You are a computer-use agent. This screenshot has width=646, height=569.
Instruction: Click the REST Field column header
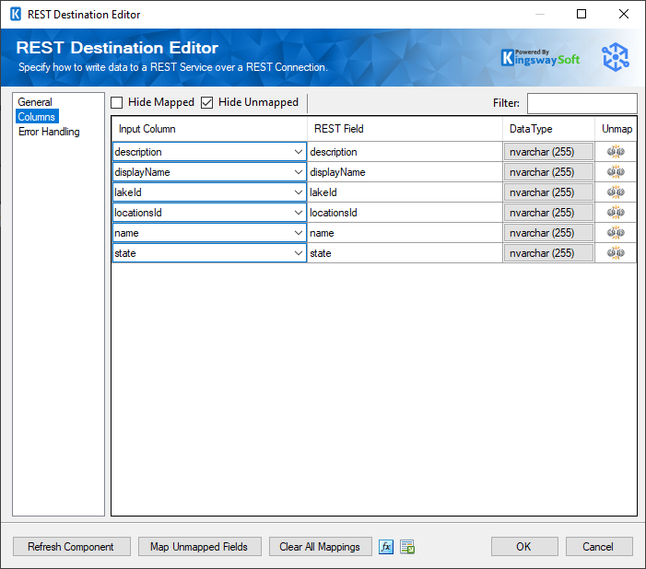point(405,129)
